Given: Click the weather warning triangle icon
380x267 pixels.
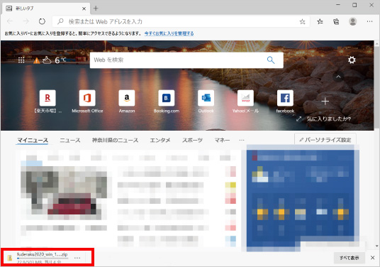Looking at the screenshot, I should 36,60.
